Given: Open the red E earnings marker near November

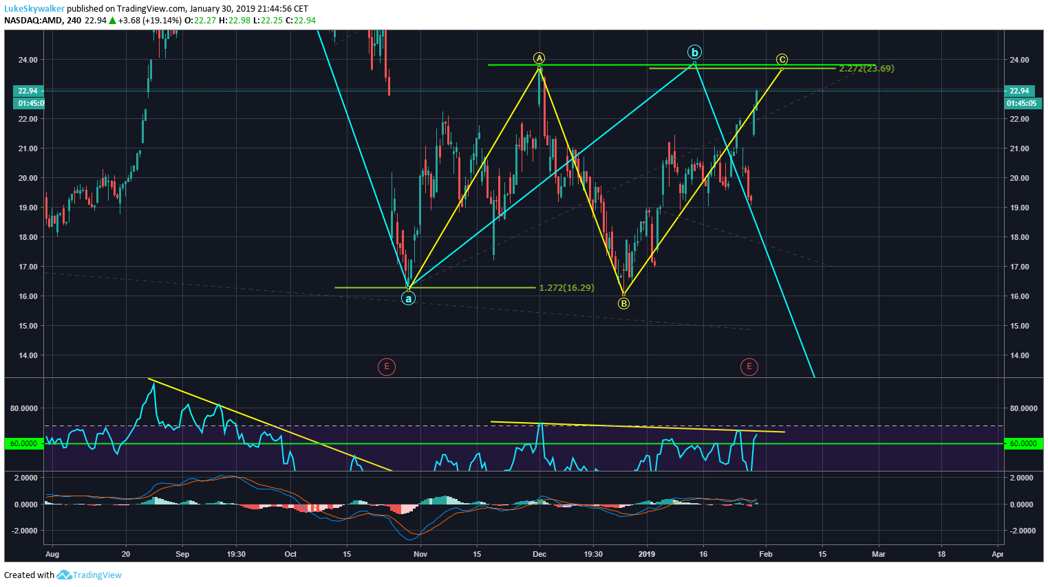Looking at the screenshot, I should tap(387, 367).
